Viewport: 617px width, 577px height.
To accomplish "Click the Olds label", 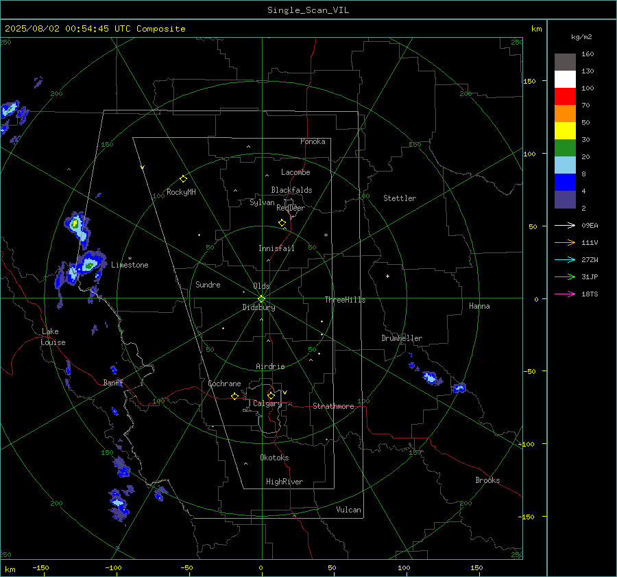I will click(261, 286).
